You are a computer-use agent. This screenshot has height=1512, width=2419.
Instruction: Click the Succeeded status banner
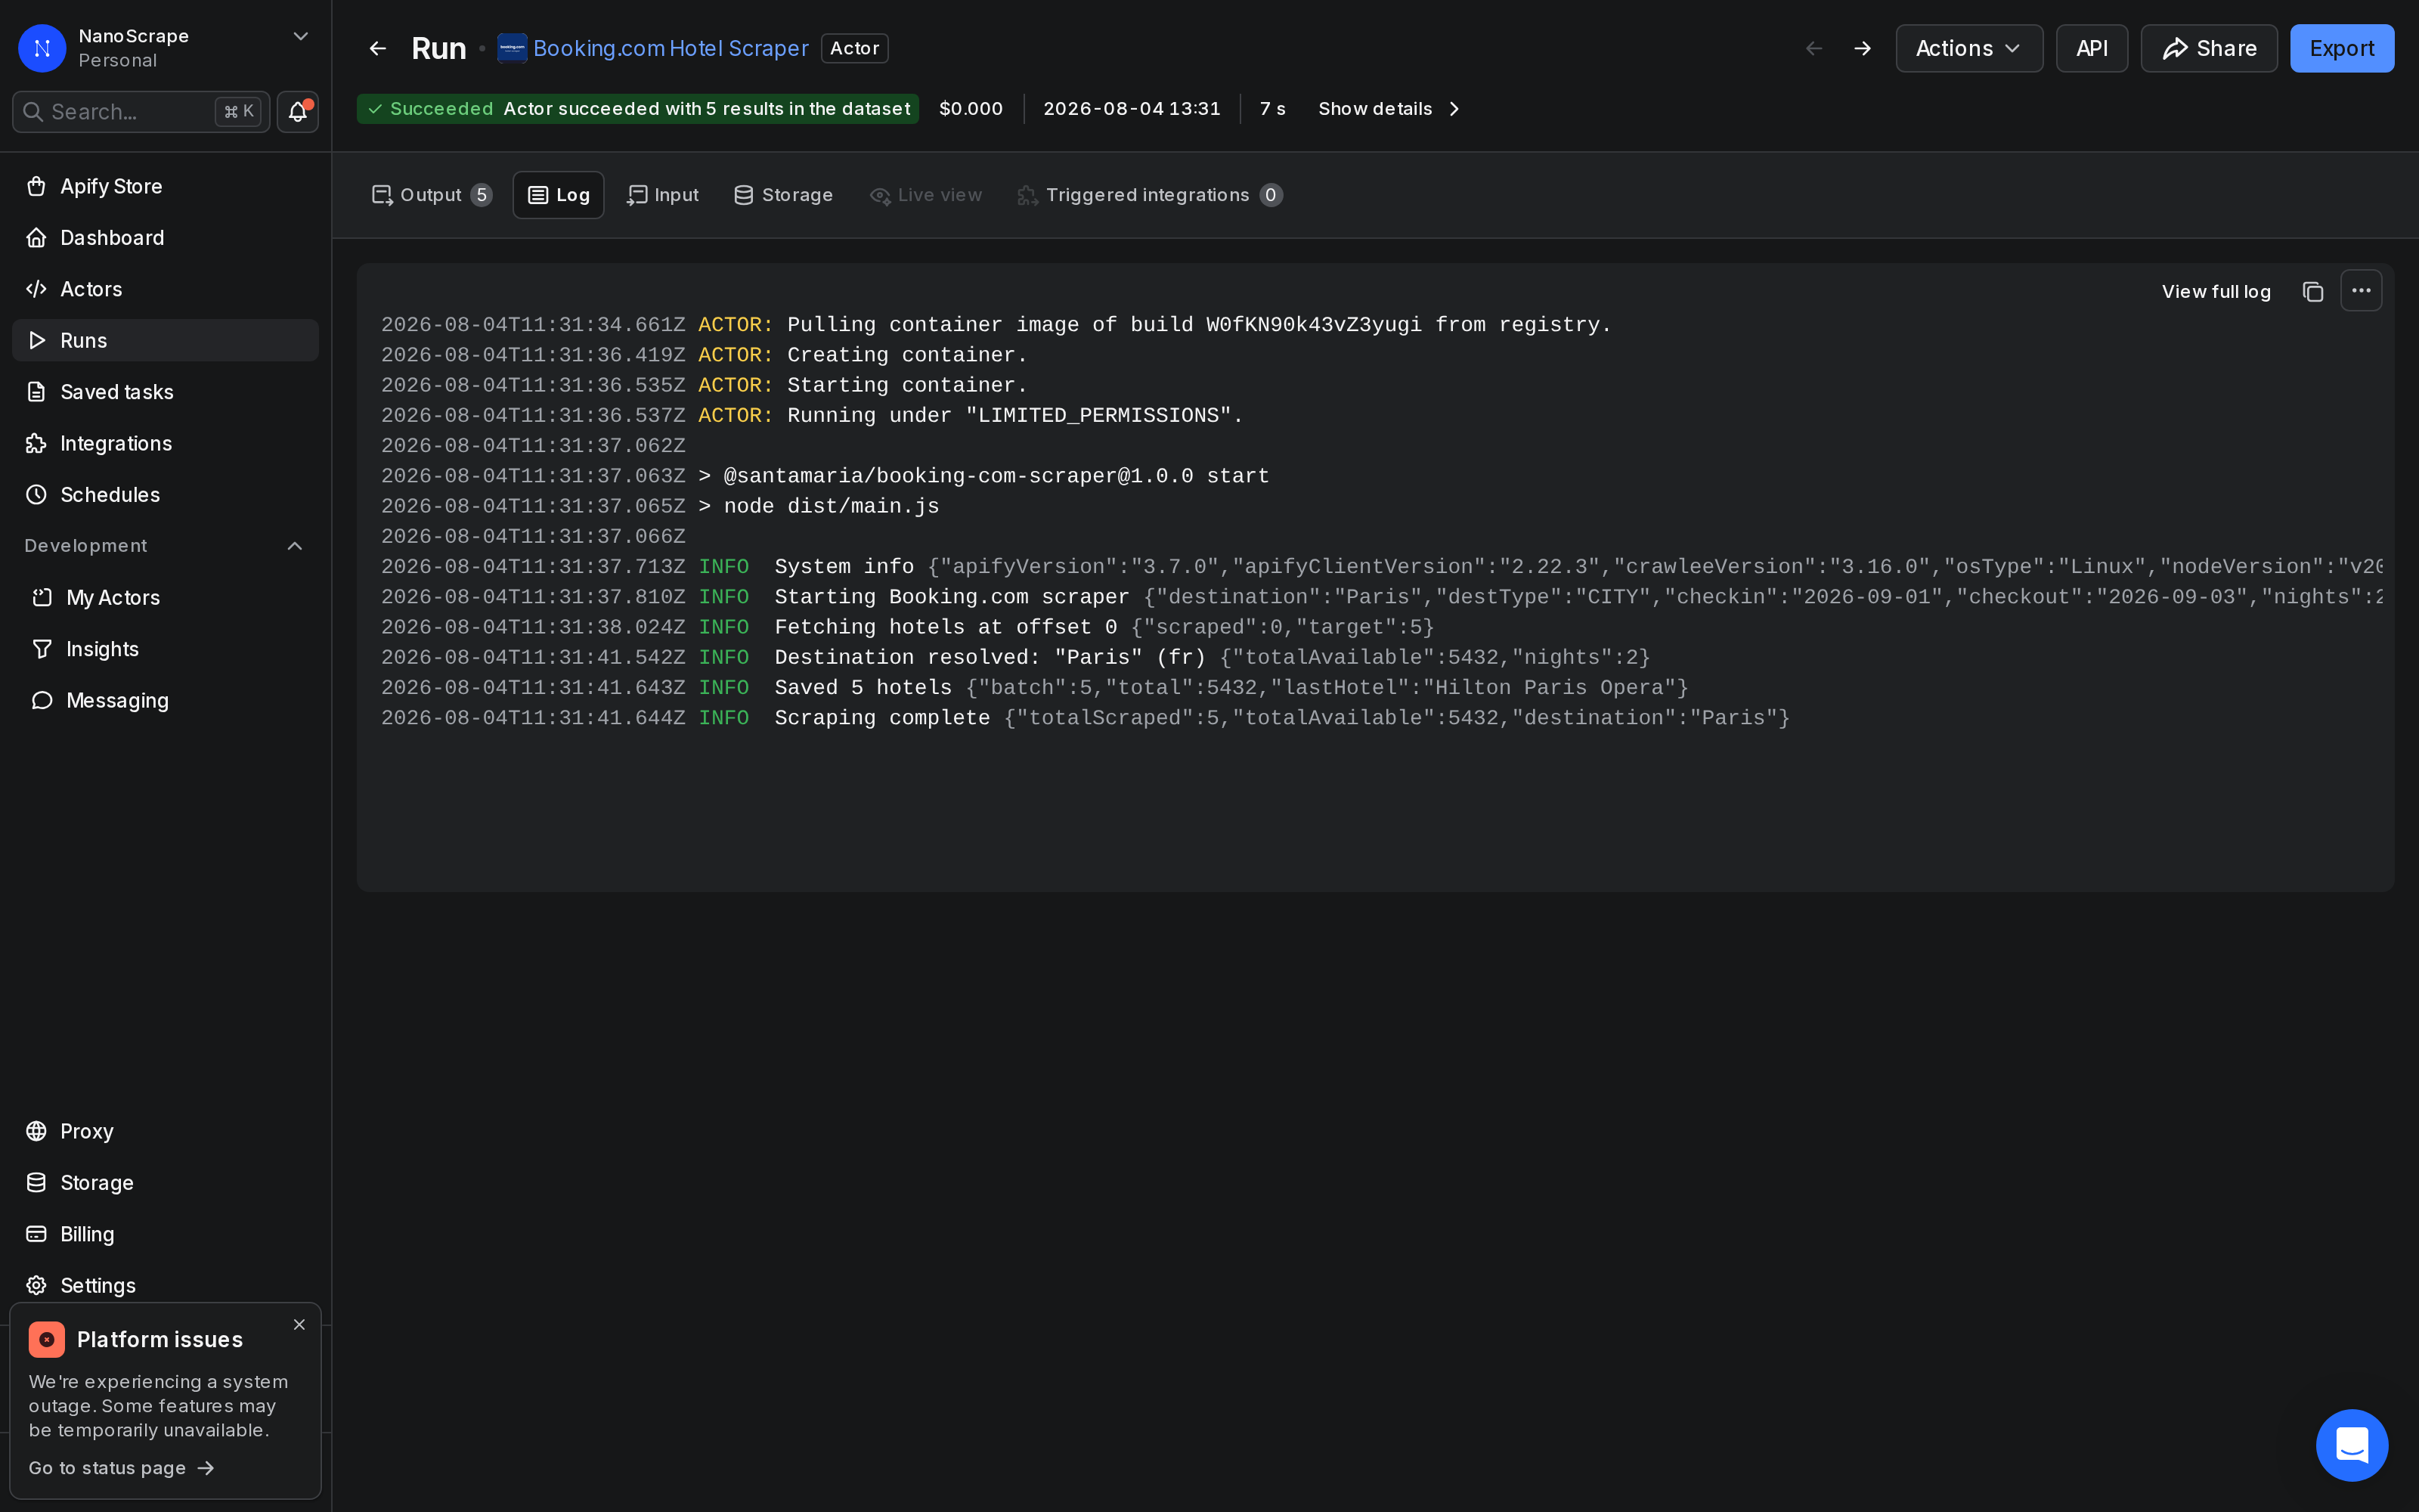638,109
